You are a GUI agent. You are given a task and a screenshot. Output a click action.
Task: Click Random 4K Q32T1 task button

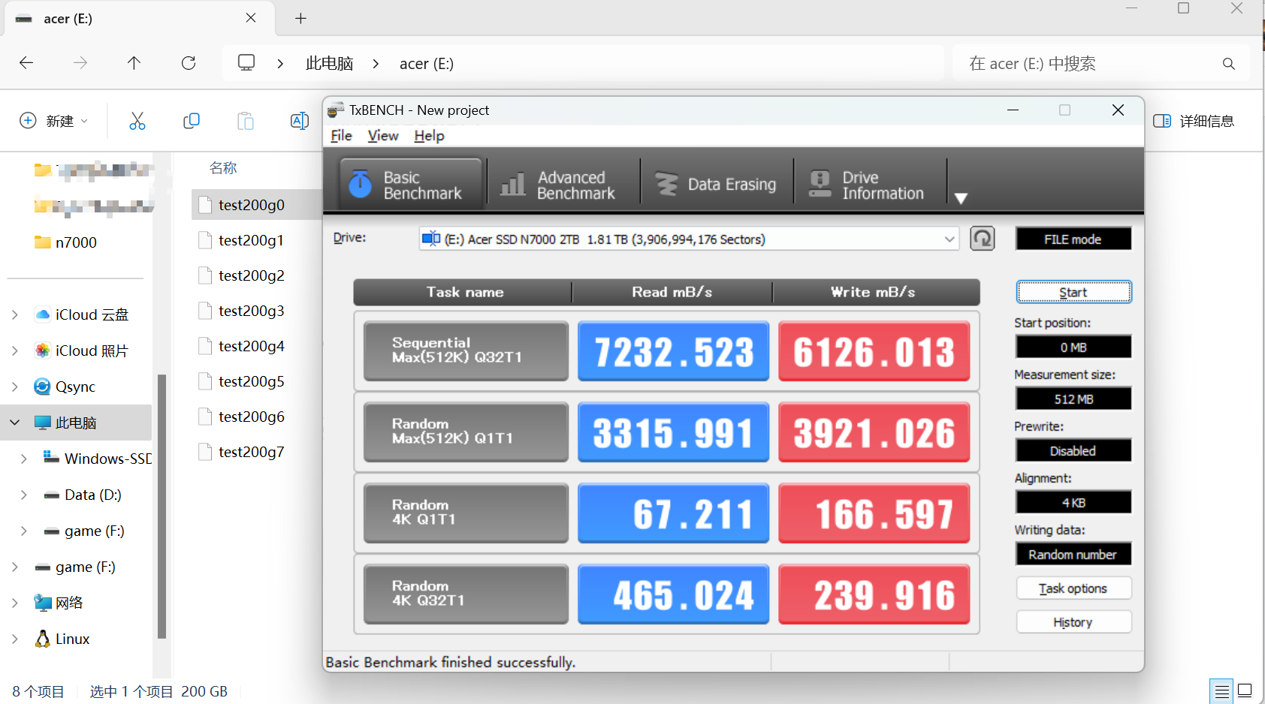point(466,594)
